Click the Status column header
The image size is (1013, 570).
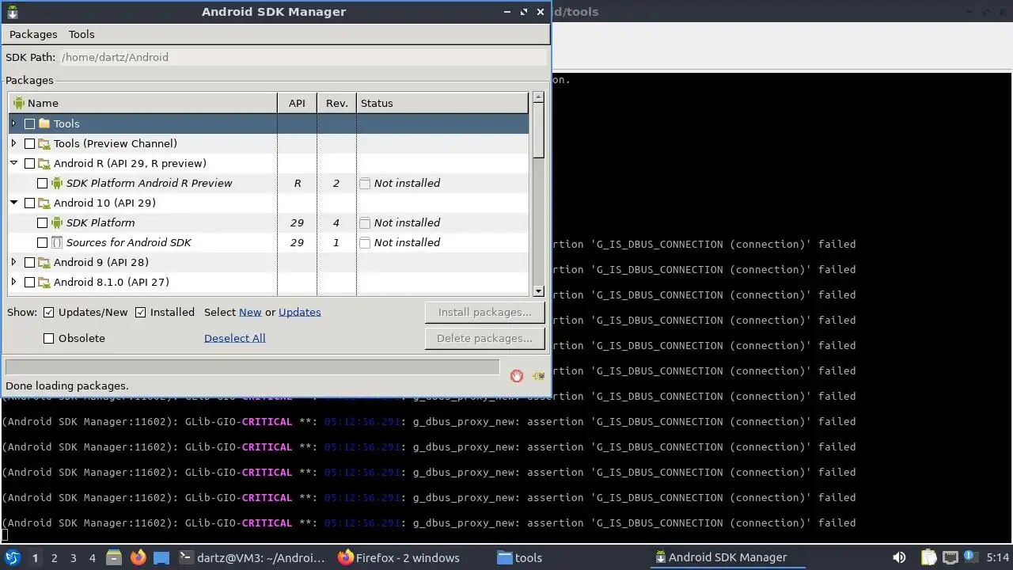[442, 103]
